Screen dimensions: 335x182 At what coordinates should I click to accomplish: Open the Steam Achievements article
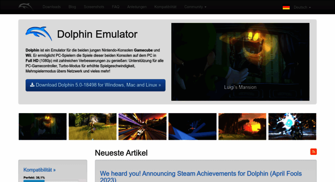(x=201, y=176)
